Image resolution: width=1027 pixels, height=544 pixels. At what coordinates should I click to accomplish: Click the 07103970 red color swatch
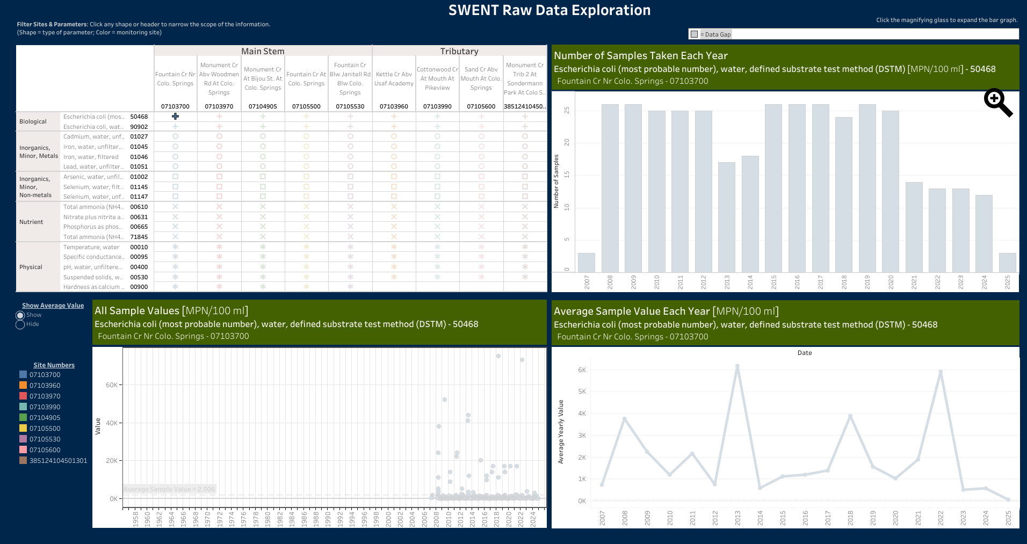23,396
